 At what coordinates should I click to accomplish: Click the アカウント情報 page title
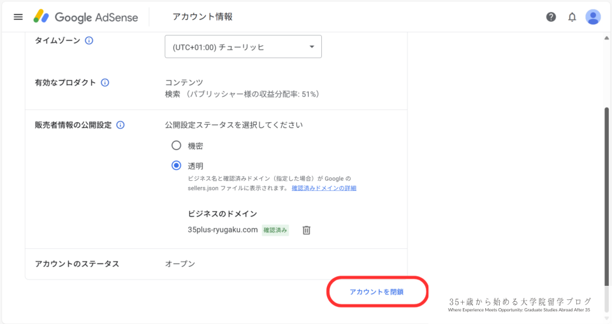pyautogui.click(x=201, y=17)
